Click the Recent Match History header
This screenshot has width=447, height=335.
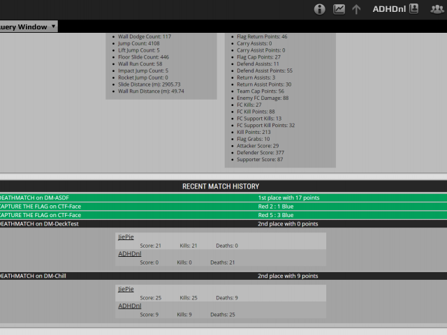coord(221,186)
